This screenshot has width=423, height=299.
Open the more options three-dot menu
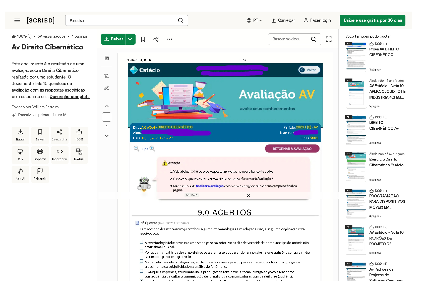click(x=169, y=39)
